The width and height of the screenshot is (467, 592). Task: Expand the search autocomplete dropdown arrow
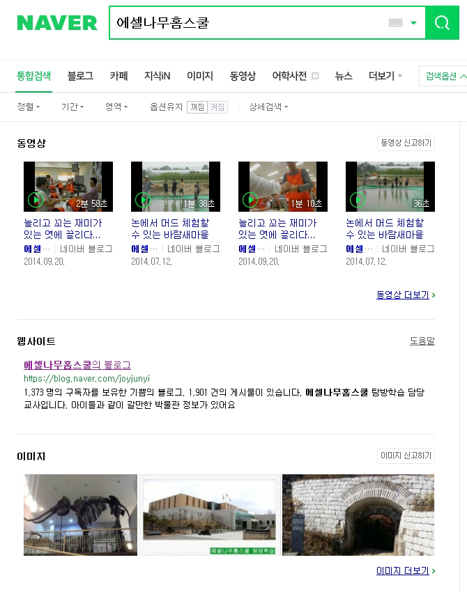click(x=414, y=23)
